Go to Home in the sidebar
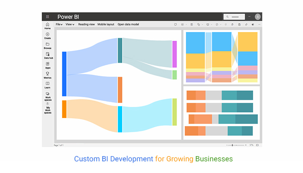 tap(47, 26)
